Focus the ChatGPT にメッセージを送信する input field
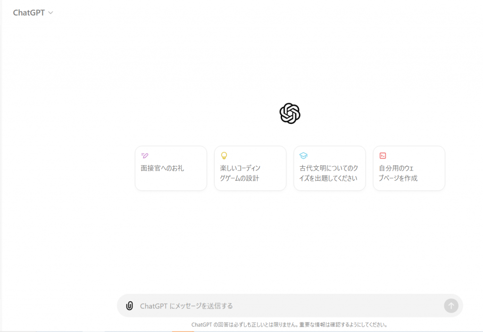The image size is (483, 332). coord(290,306)
